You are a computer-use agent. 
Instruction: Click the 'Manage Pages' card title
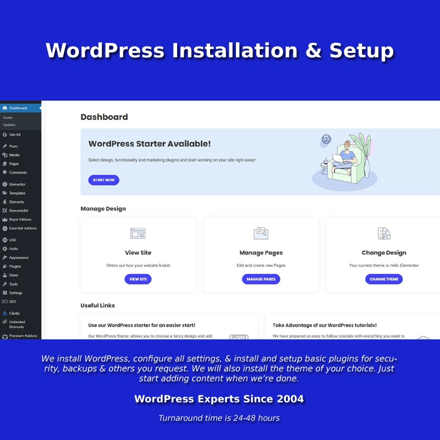tap(261, 253)
